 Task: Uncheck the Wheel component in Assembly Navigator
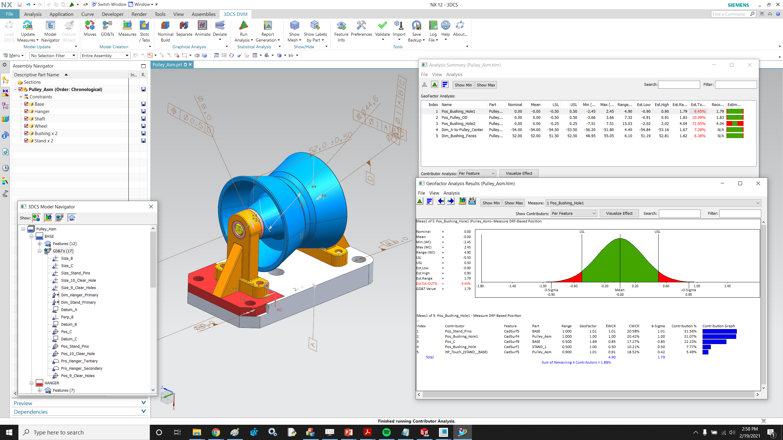click(x=26, y=126)
